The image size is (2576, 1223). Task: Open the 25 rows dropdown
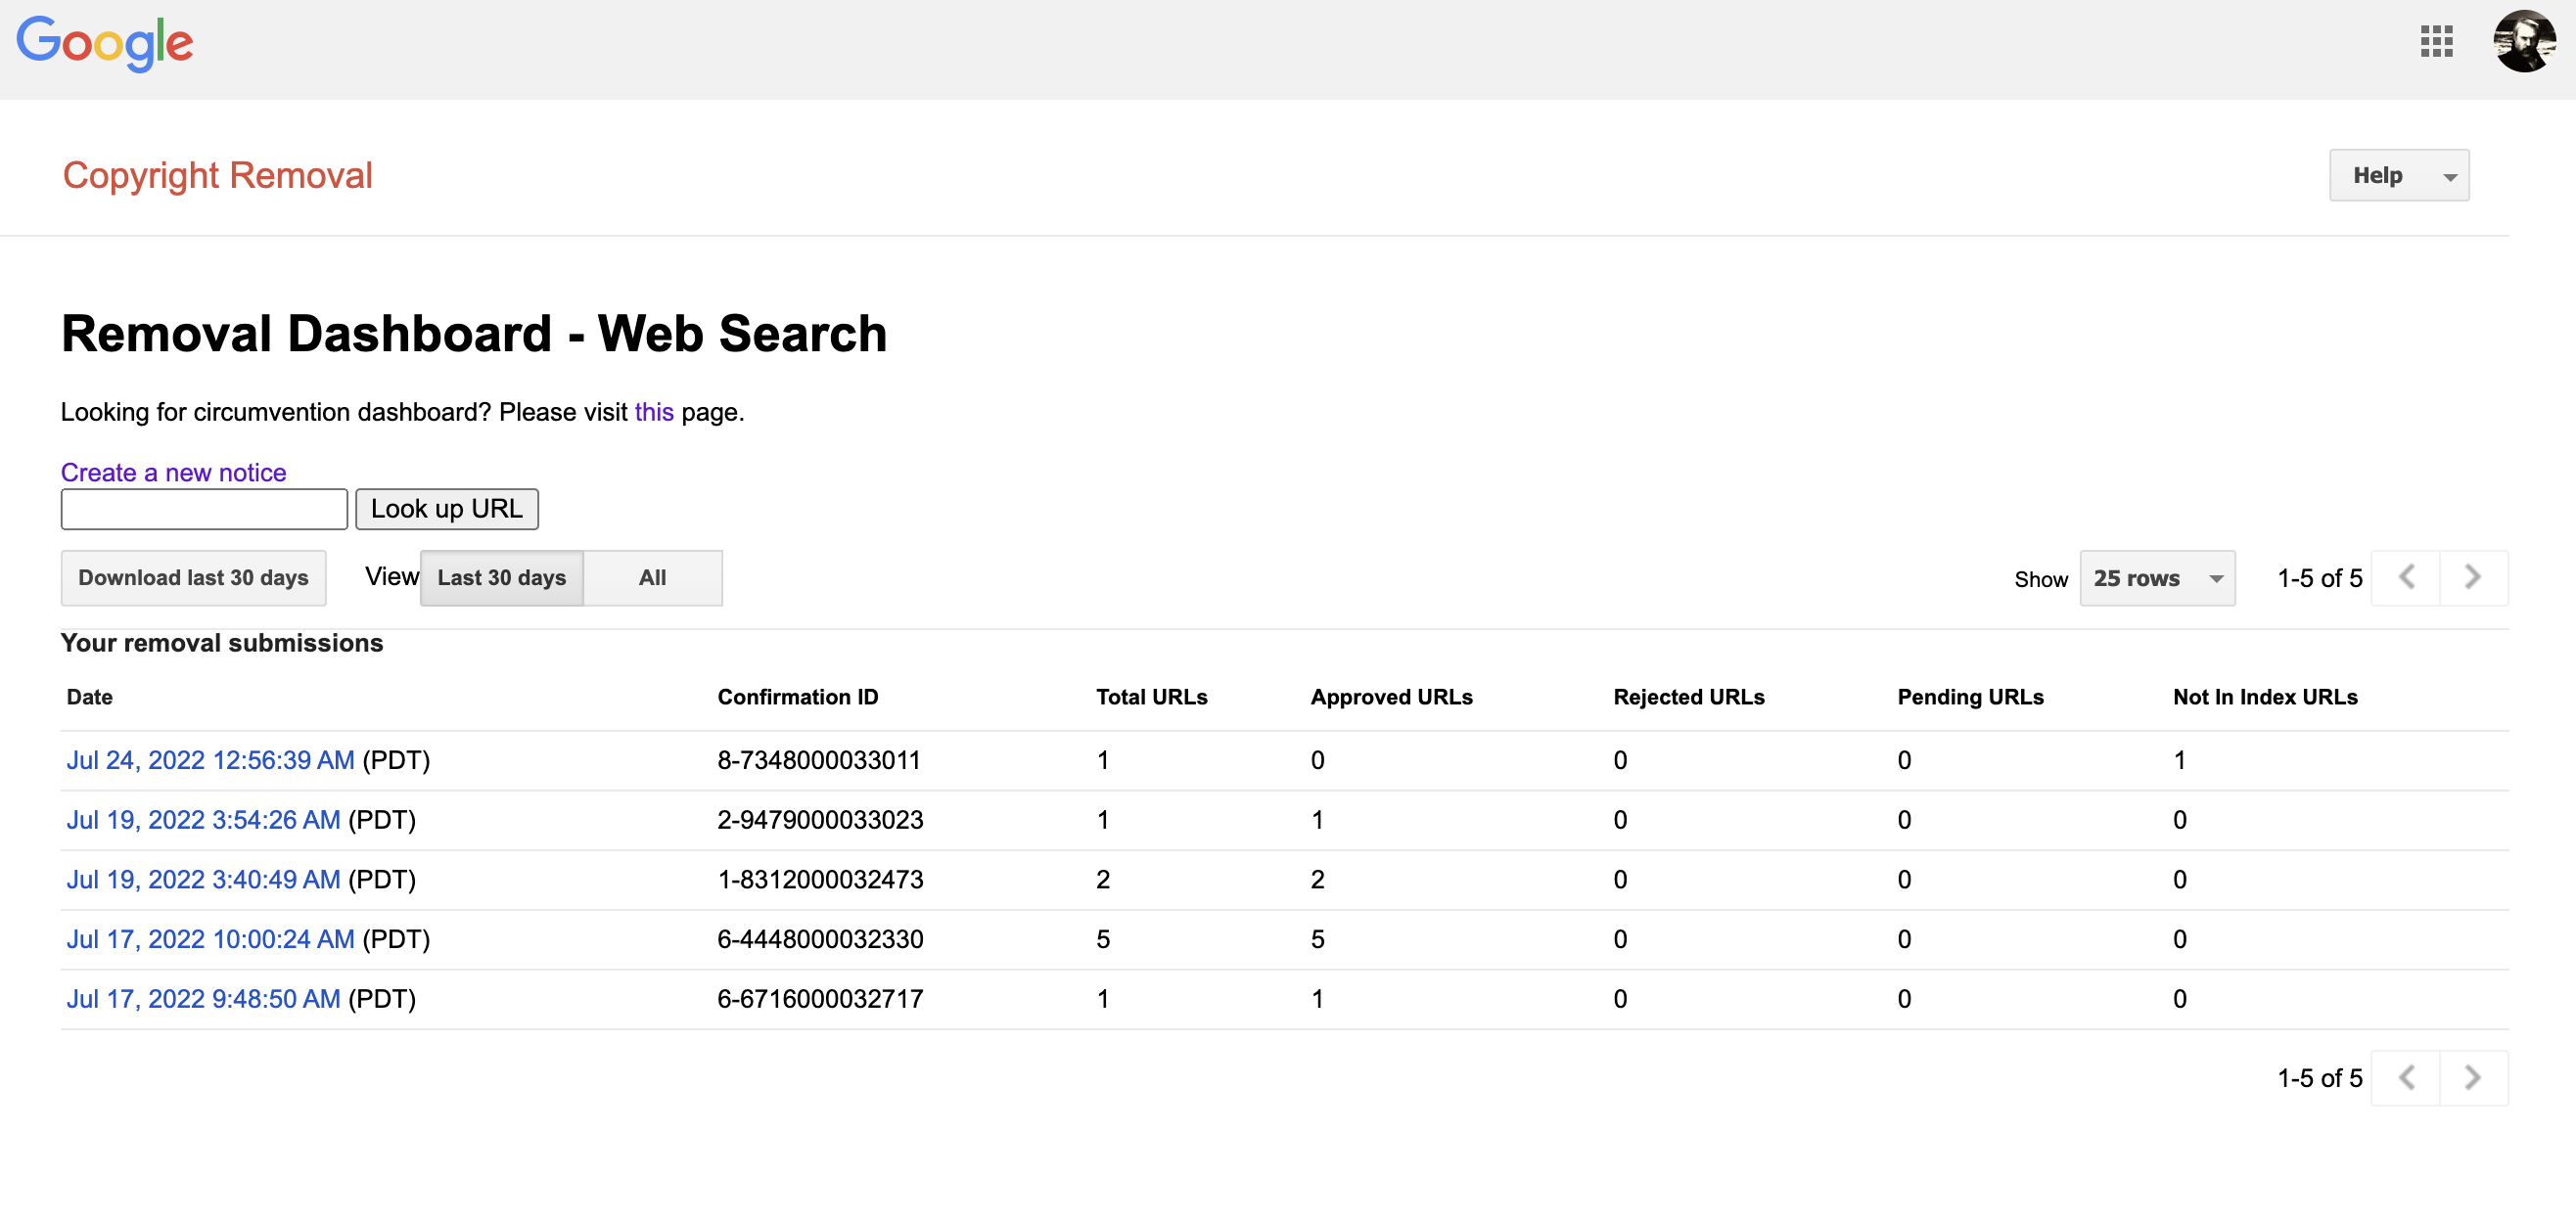point(2156,578)
